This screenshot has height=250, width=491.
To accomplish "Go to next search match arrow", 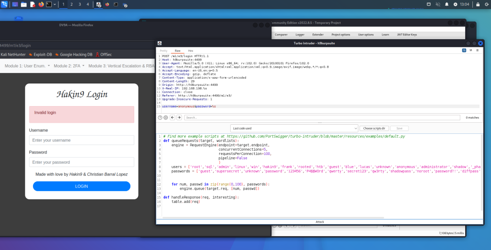I will pos(179,118).
